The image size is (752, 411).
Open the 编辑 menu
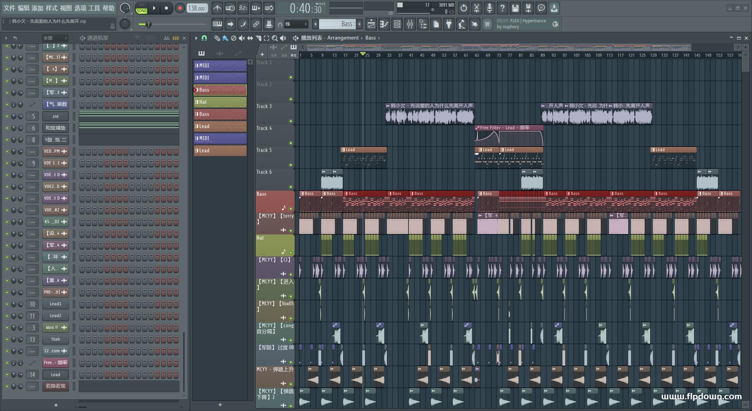tap(23, 8)
